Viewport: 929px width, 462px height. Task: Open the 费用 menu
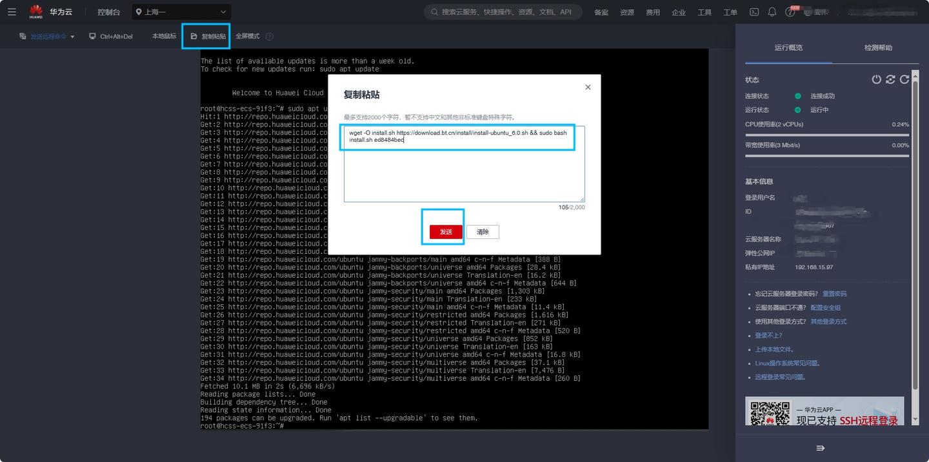653,12
